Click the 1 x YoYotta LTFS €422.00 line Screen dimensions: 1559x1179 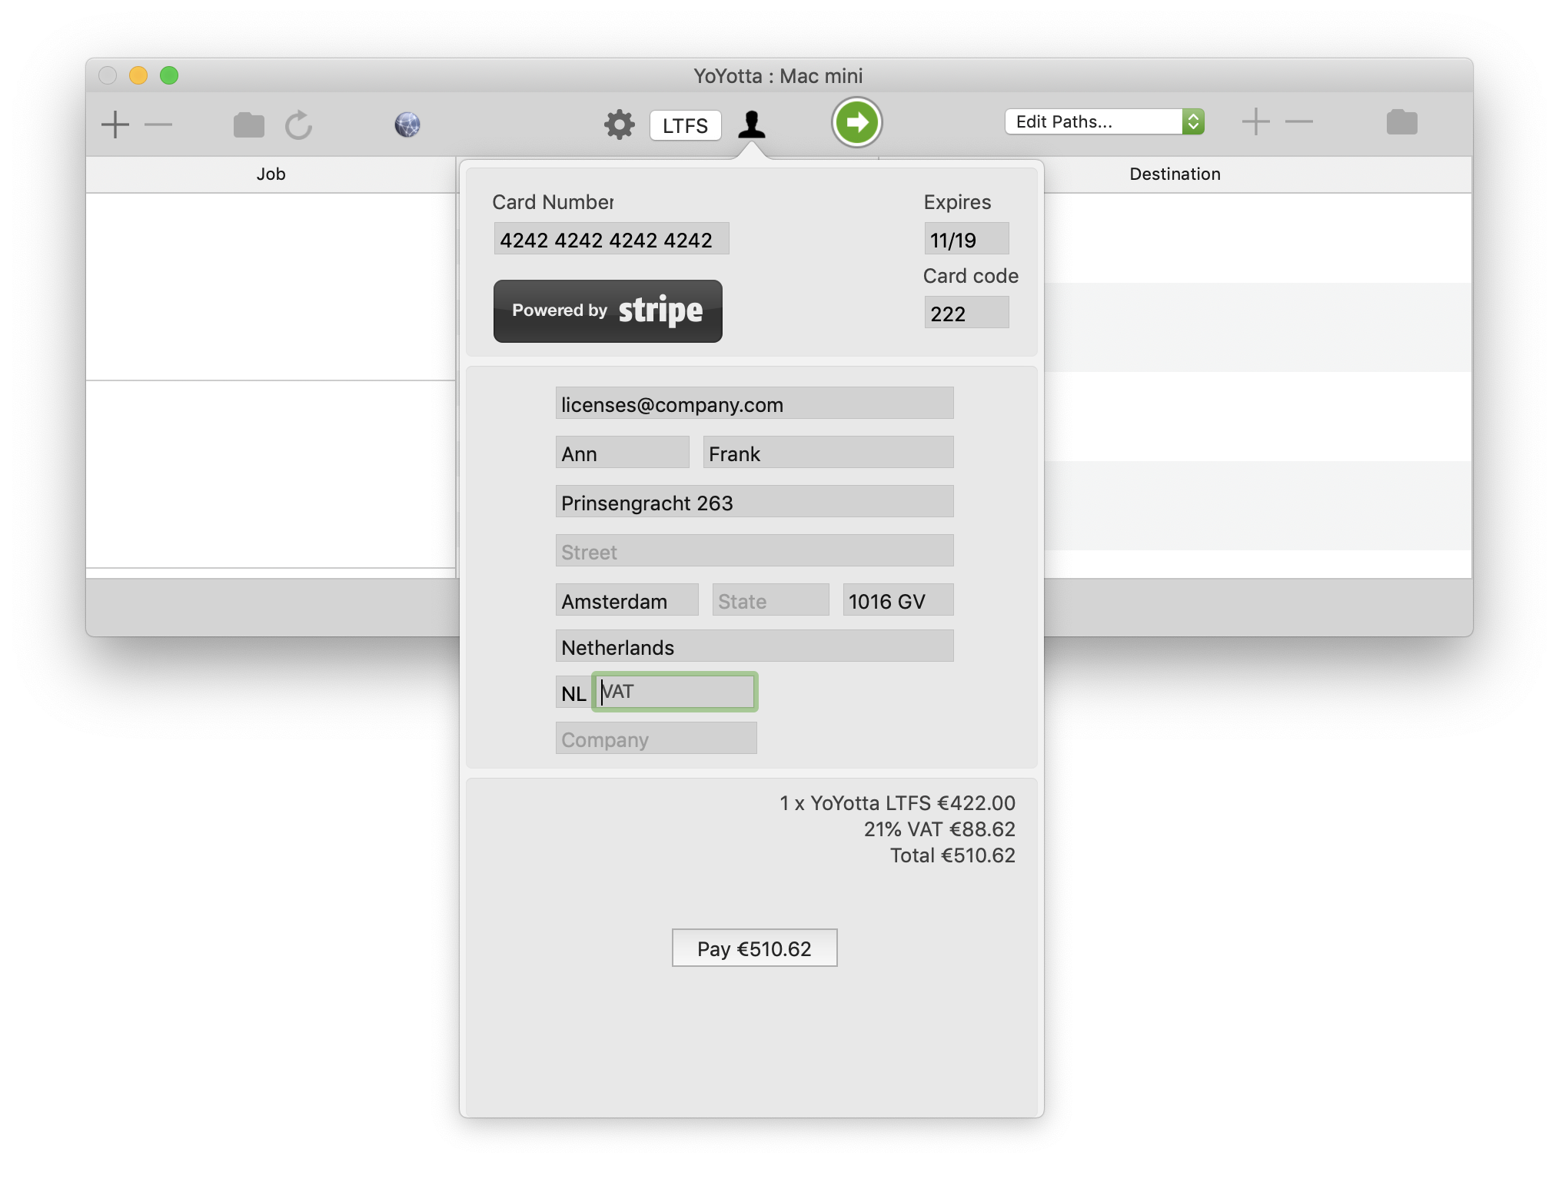897,803
